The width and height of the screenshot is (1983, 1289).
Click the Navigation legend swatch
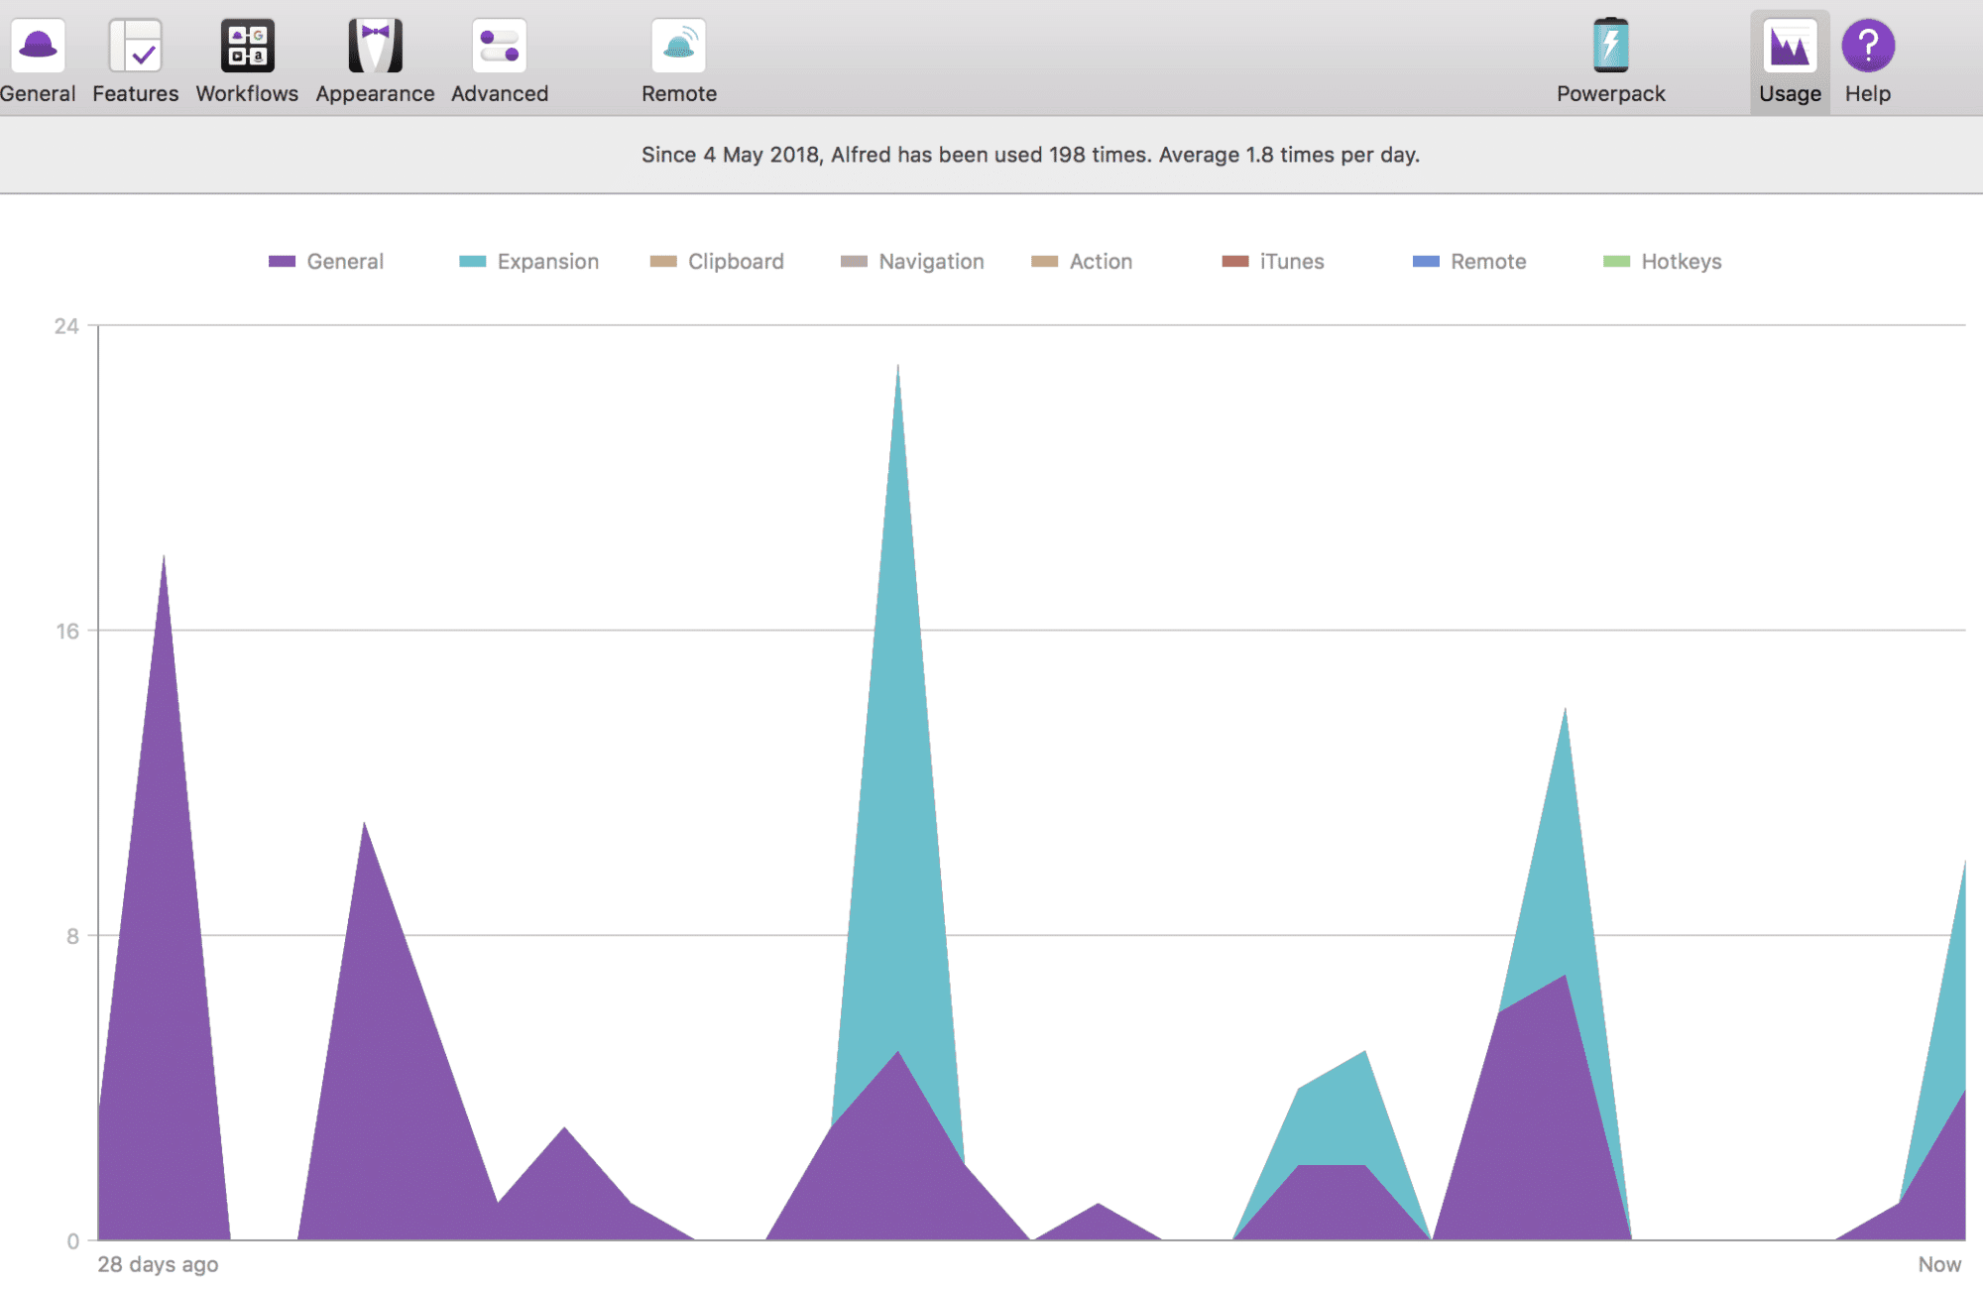pyautogui.click(x=854, y=262)
